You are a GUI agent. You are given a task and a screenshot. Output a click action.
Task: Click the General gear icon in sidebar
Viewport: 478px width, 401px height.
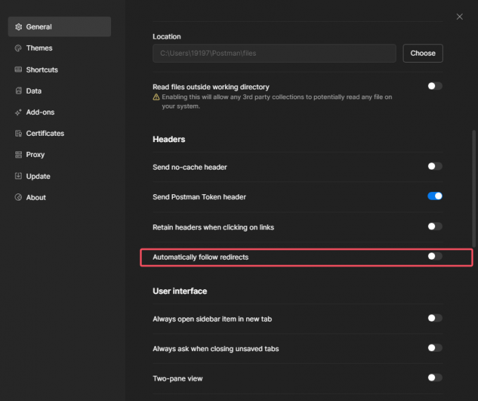(18, 27)
